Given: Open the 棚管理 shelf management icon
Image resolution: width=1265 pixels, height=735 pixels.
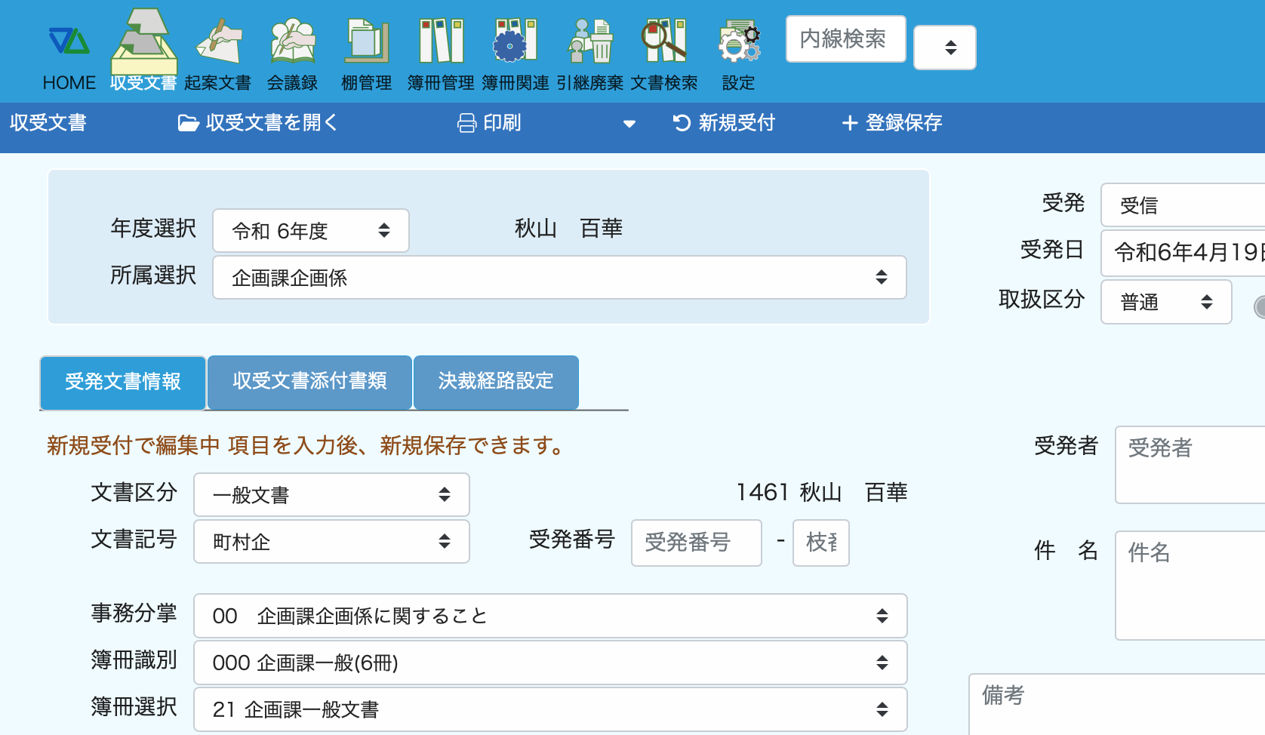Looking at the screenshot, I should tap(366, 41).
